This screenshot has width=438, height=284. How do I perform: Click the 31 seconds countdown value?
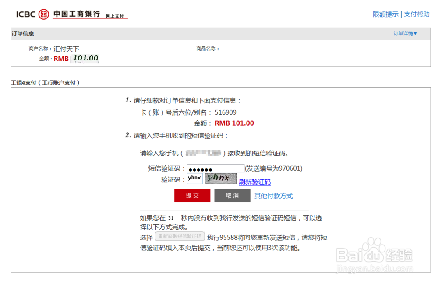tap(170, 218)
